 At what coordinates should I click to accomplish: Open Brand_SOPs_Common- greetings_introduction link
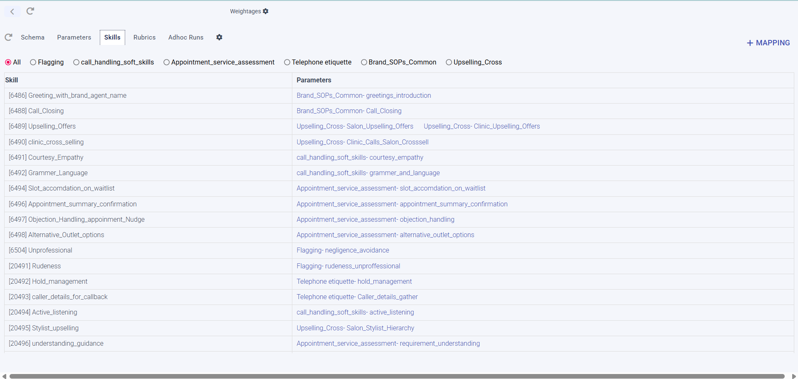tap(364, 96)
